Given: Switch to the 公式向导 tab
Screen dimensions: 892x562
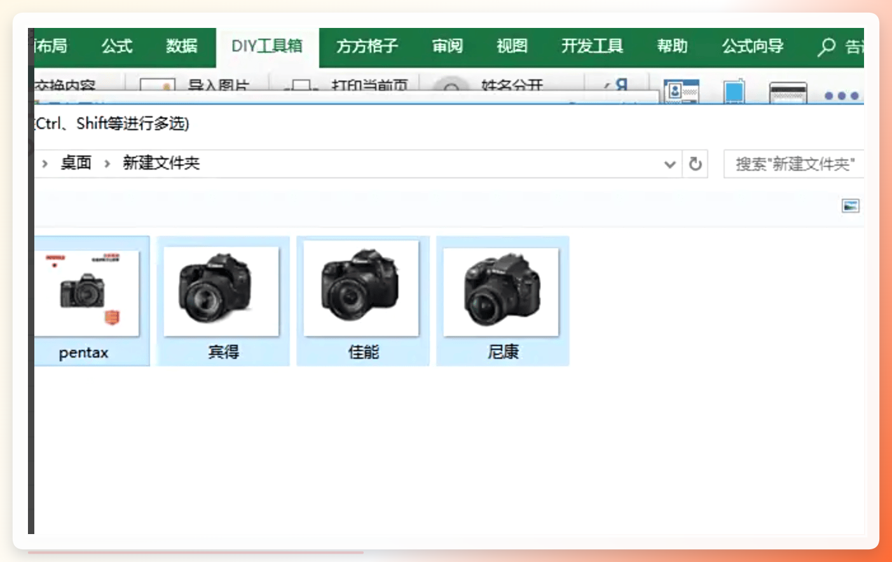Looking at the screenshot, I should pyautogui.click(x=753, y=46).
